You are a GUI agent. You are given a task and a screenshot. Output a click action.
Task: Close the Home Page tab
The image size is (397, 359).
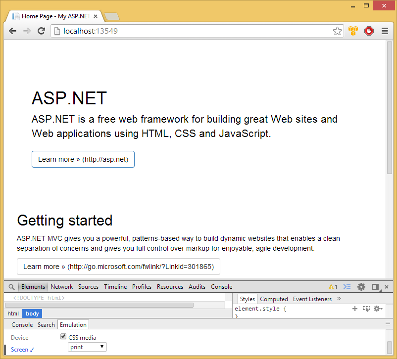pos(96,16)
